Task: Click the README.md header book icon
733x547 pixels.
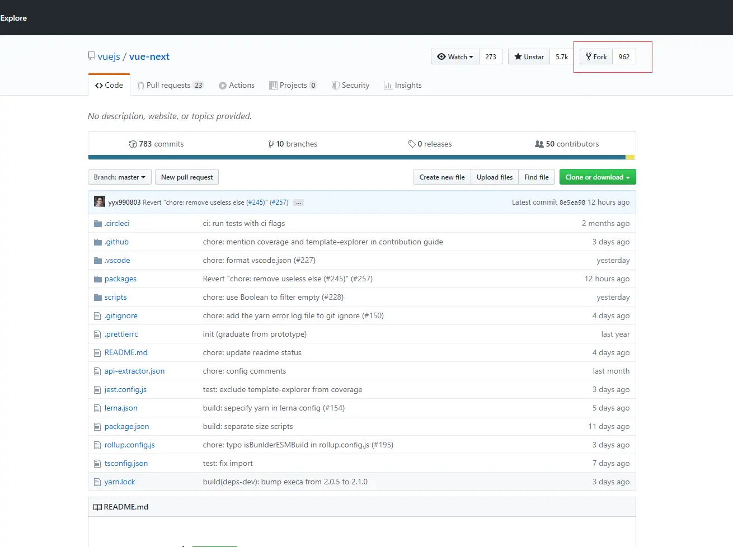Action: [97, 507]
